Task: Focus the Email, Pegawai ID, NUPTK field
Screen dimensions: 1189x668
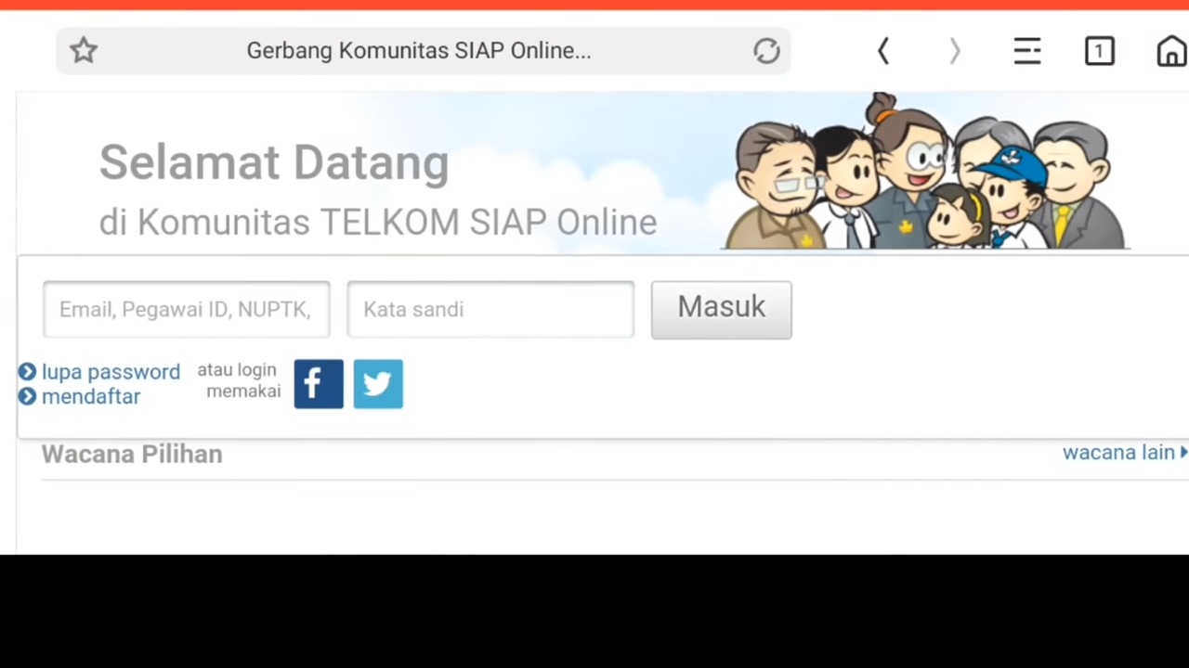Action: tap(187, 310)
